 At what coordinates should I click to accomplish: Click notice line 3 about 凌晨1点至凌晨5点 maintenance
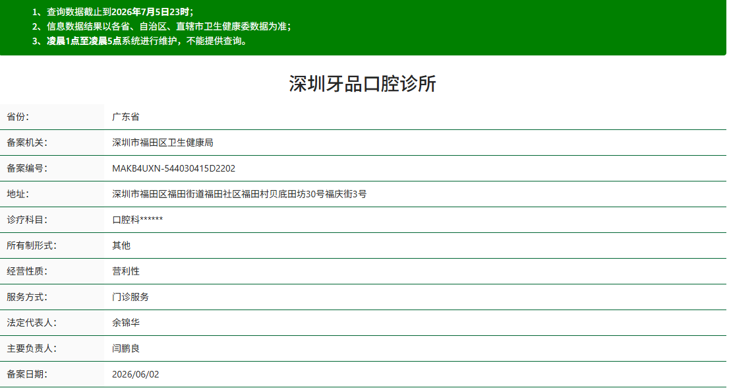140,41
